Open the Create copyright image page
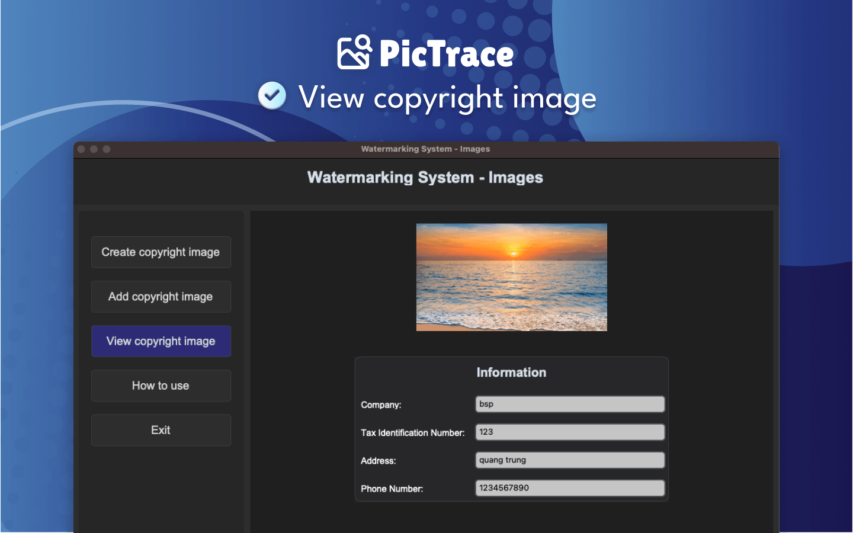The image size is (853, 533). (x=161, y=252)
